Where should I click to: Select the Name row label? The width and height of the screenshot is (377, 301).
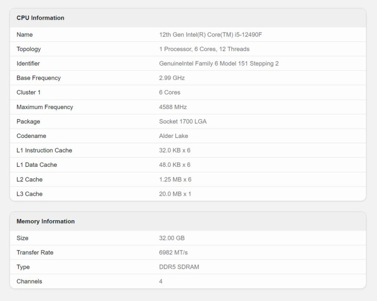(25, 35)
